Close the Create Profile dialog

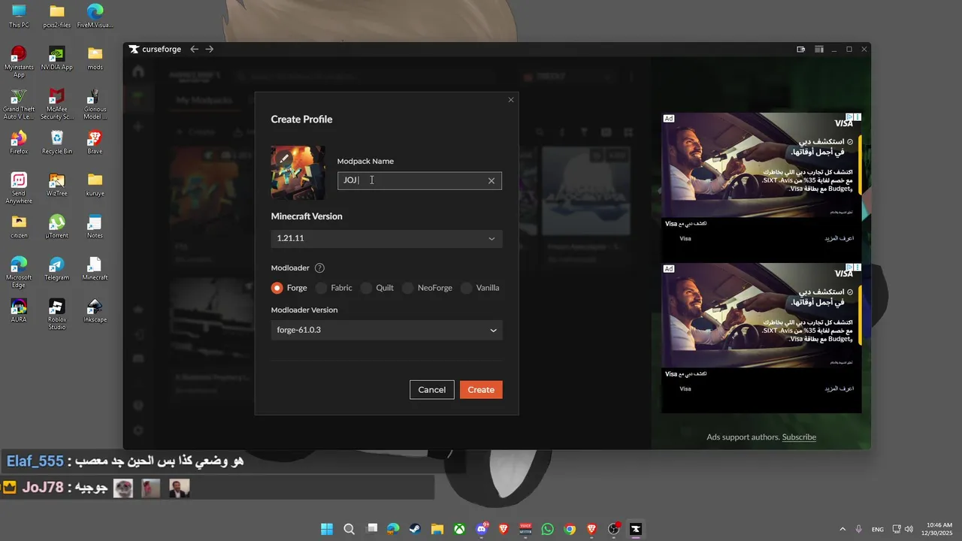click(511, 100)
